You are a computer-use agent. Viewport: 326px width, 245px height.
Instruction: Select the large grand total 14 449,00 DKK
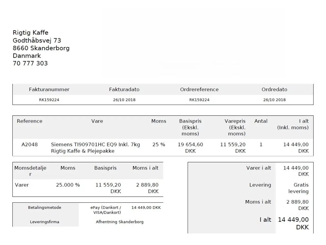[x=293, y=223]
